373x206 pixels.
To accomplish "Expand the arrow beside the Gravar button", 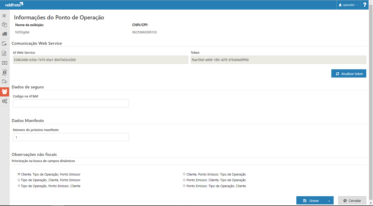I will tap(329, 201).
